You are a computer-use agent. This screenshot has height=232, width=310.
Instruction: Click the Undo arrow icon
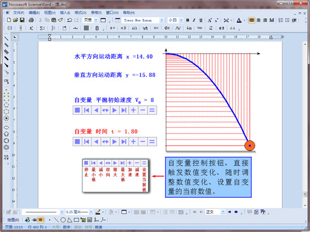click(69, 20)
